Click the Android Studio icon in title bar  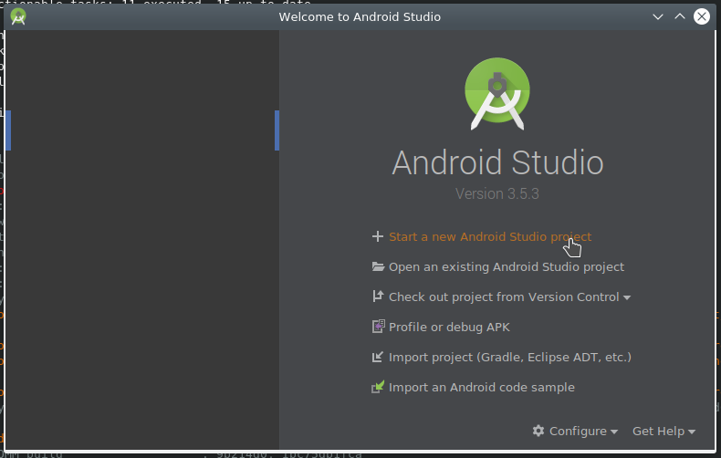(18, 16)
